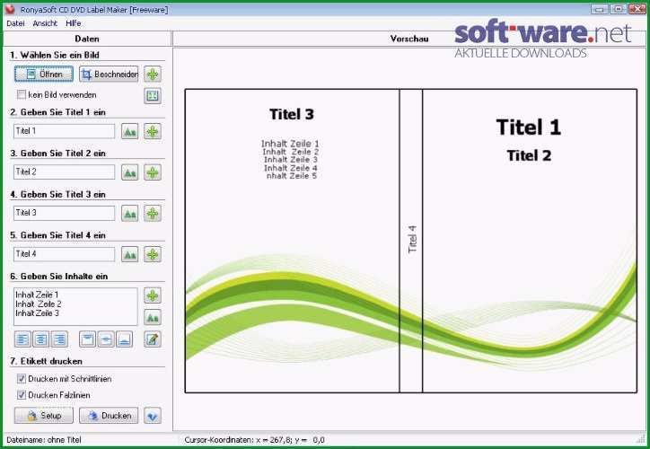Click the Dateiname: ohne Titel status text
Viewport: 650px width, 449px height.
(x=44, y=440)
